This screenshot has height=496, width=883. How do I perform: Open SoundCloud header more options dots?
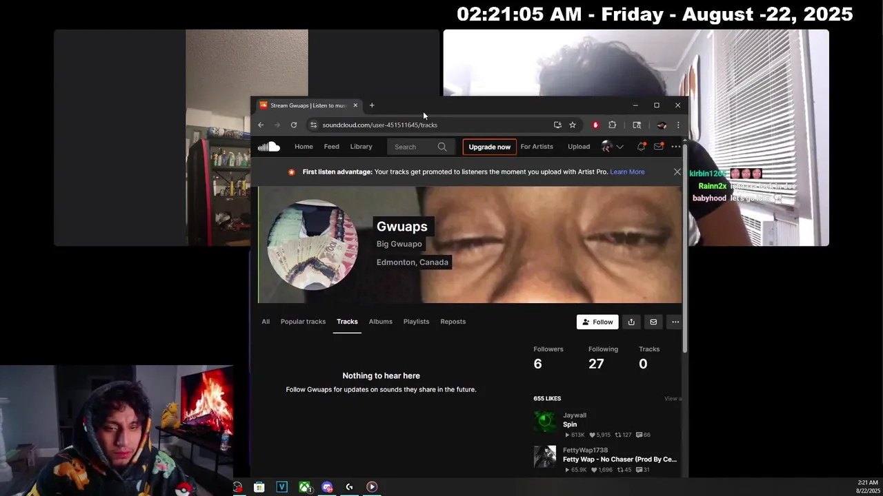(x=676, y=147)
